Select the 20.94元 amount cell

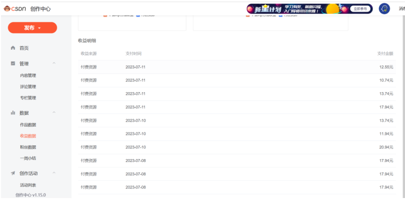(x=386, y=147)
